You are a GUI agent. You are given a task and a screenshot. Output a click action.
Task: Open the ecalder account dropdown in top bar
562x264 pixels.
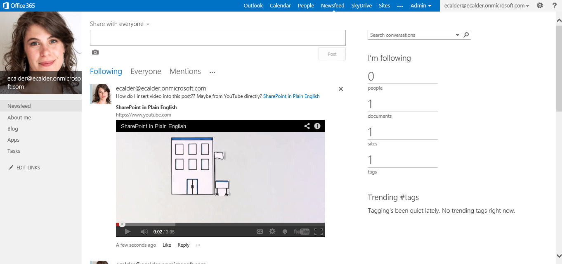pos(486,6)
